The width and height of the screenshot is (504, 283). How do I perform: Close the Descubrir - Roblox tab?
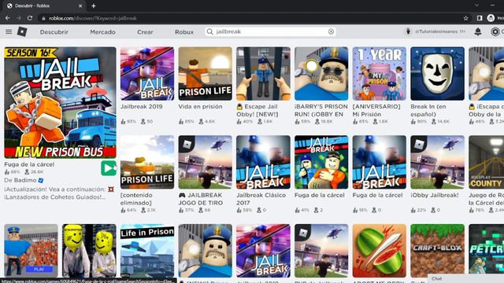(x=80, y=6)
